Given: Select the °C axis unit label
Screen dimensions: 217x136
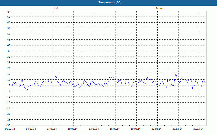Looking at the screenshot, I should point(9,12).
